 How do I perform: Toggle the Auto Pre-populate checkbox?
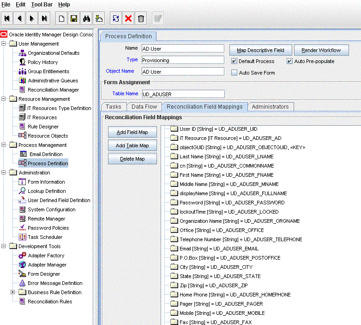click(289, 61)
